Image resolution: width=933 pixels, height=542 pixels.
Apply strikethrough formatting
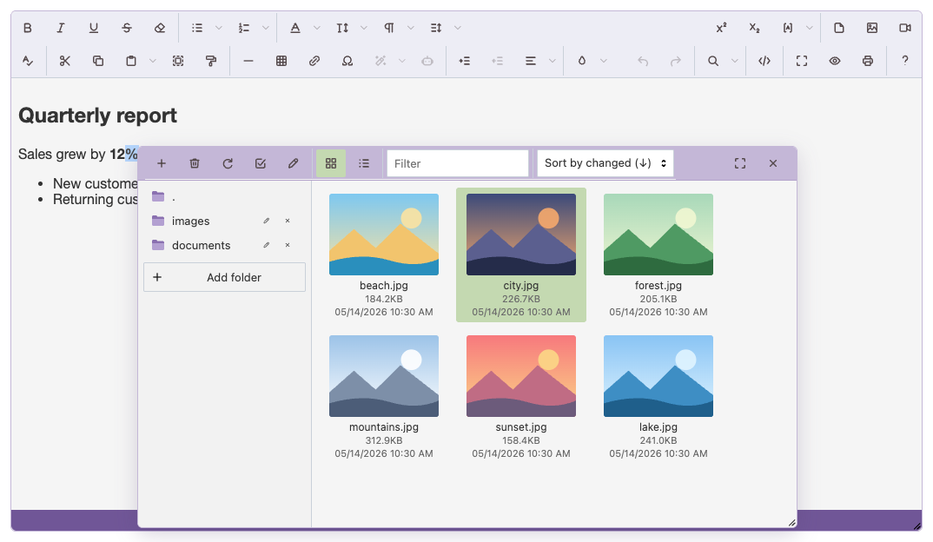127,28
